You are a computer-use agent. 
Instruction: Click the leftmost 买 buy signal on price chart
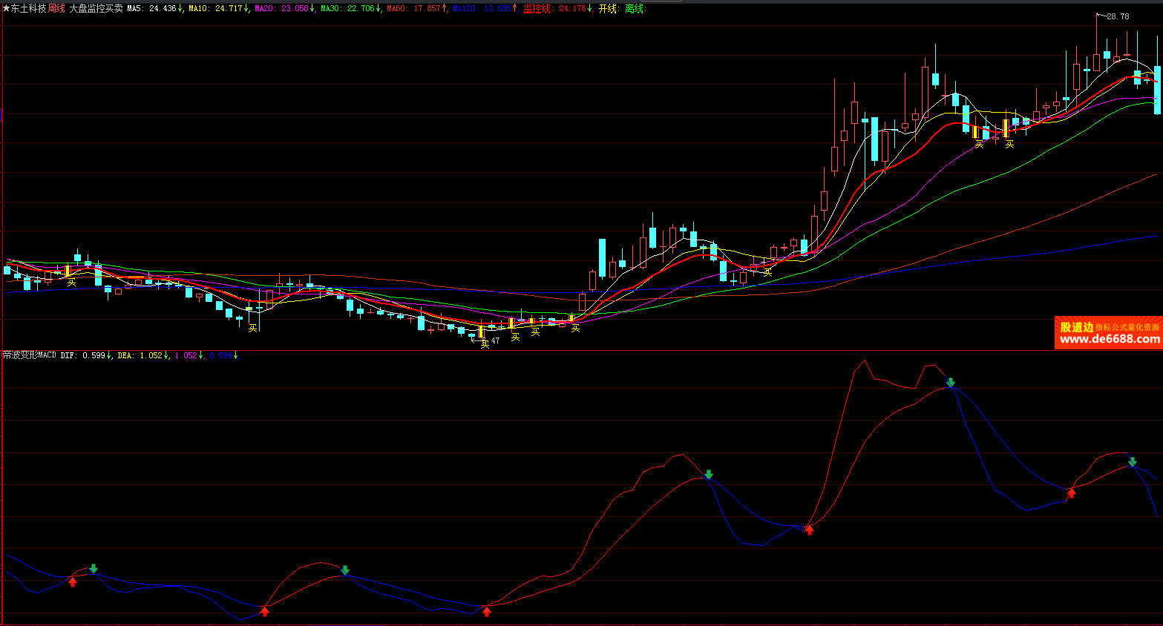(71, 283)
